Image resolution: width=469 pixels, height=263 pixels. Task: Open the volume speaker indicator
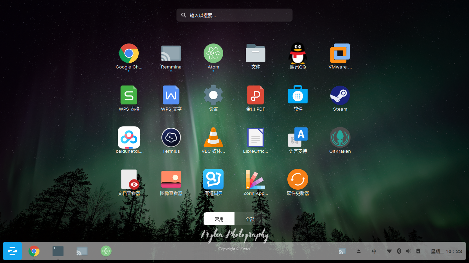408,251
